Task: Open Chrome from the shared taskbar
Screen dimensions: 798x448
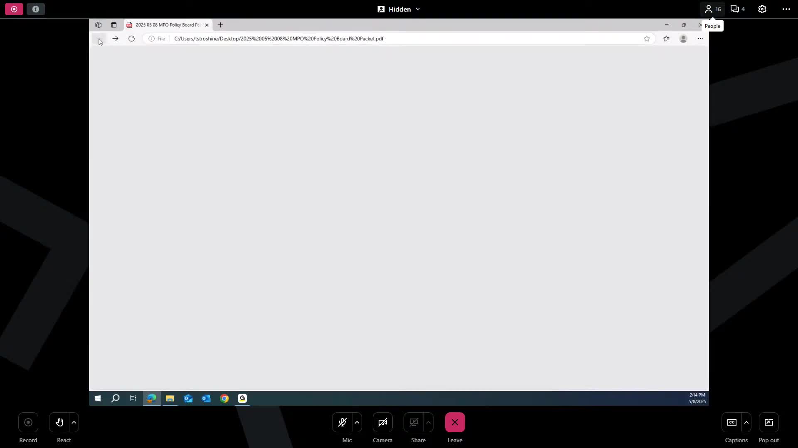Action: (224, 399)
